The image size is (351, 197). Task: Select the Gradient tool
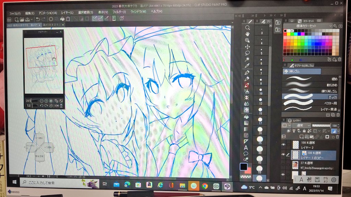click(x=246, y=123)
